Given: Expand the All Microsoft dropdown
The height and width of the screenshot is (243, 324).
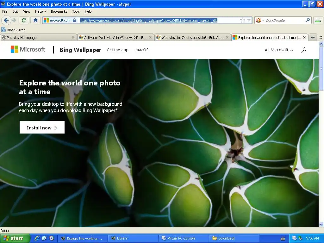Looking at the screenshot, I should [x=279, y=50].
